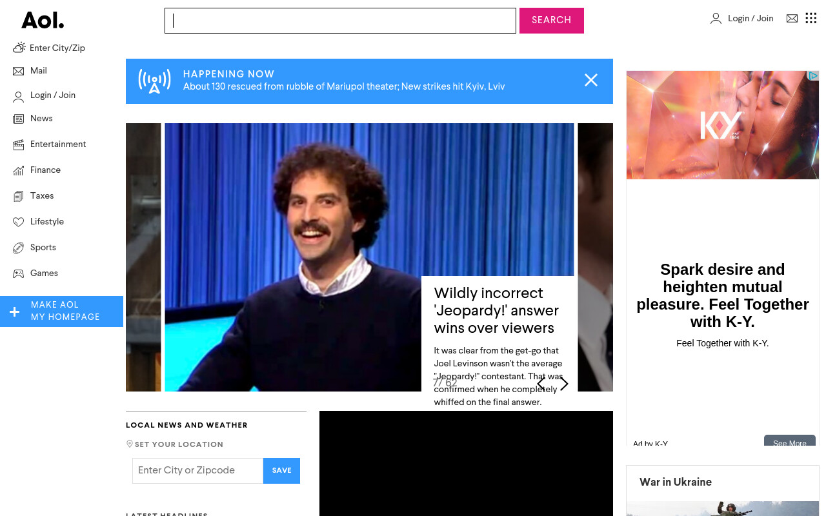
Task: Dismiss the Happening Now banner
Action: 591,80
